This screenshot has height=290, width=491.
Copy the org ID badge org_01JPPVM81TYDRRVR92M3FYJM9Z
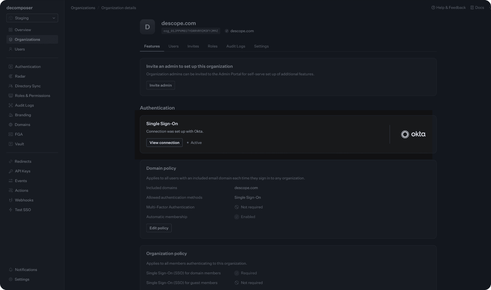(190, 31)
